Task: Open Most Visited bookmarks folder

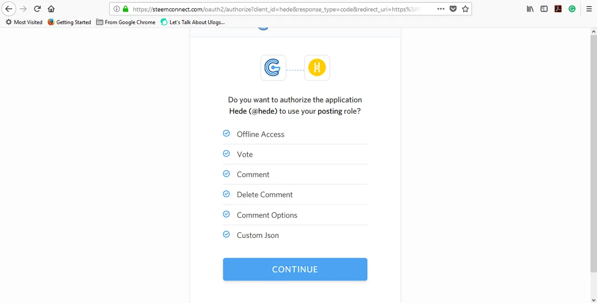Action: point(24,22)
